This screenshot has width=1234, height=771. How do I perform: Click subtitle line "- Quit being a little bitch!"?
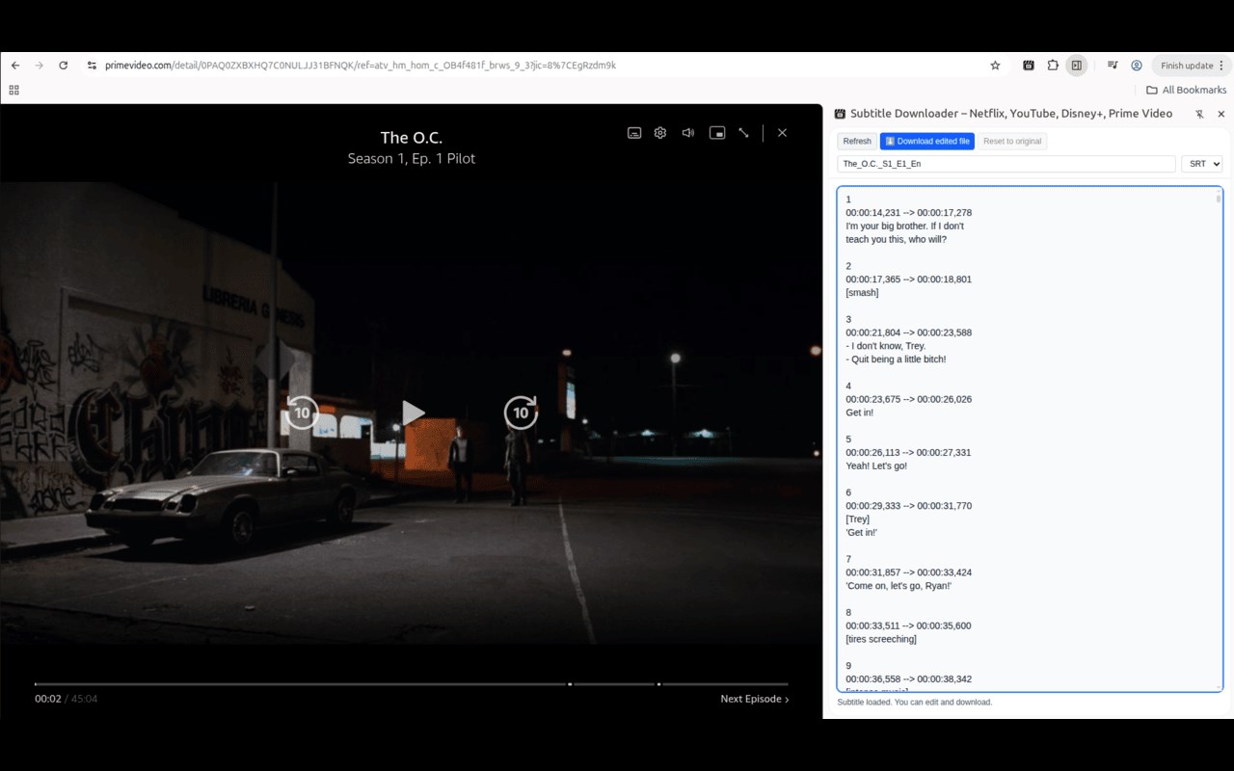896,359
